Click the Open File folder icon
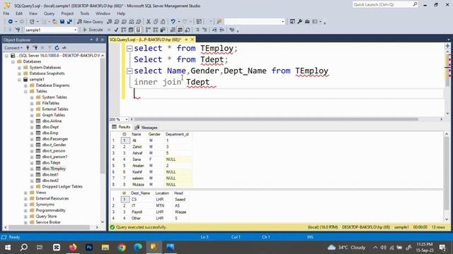Screen dimensions: 453x254 [55, 22]
